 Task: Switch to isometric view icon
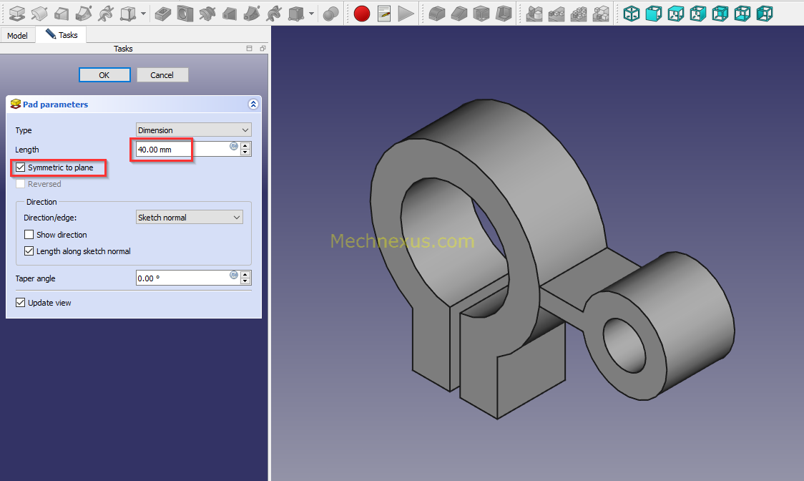coord(632,13)
